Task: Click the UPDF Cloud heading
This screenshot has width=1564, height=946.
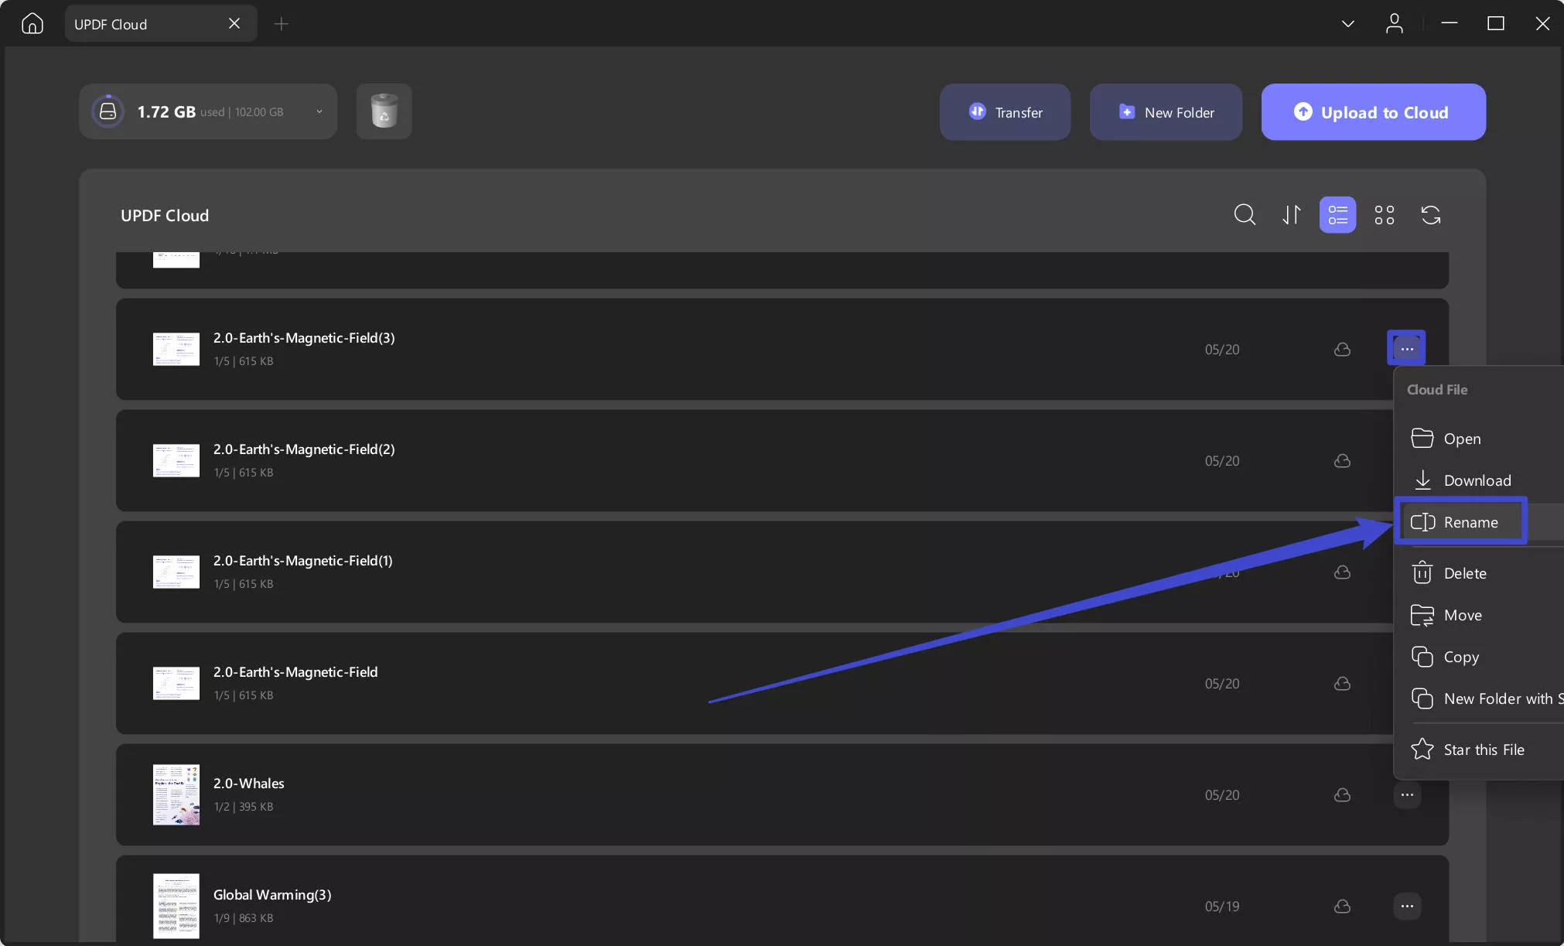Action: [165, 216]
